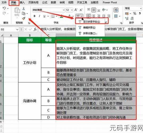Click the increase decimal icon
The height and width of the screenshot is (133, 143).
click(x=127, y=18)
